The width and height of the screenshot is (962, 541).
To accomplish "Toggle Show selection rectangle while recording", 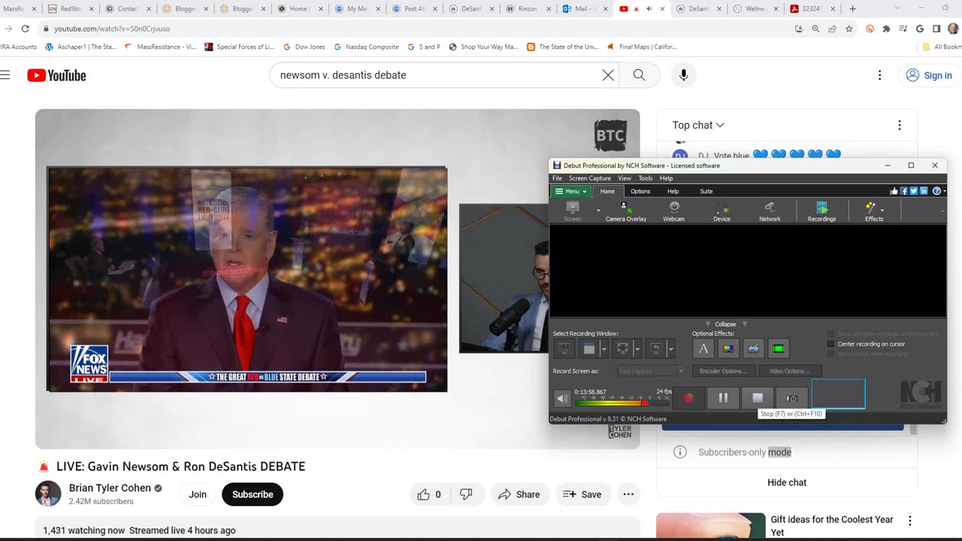I will click(830, 334).
